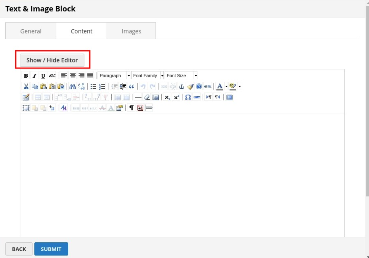Expand the text color picker arrow
The height and width of the screenshot is (258, 369).
click(226, 86)
